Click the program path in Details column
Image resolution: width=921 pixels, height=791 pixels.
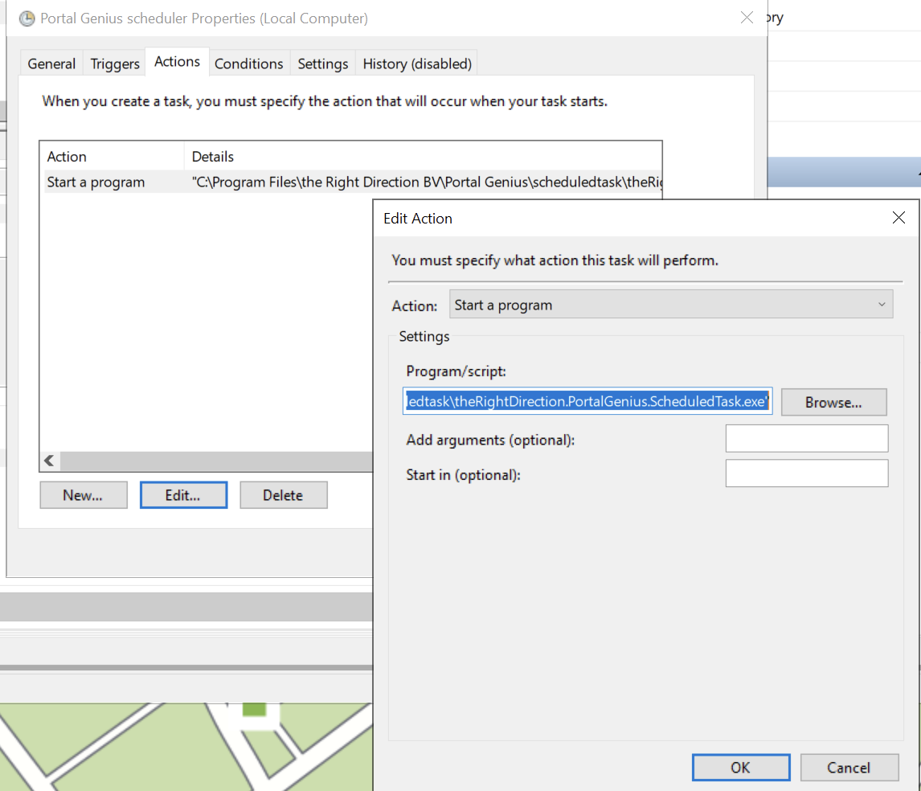(x=427, y=182)
